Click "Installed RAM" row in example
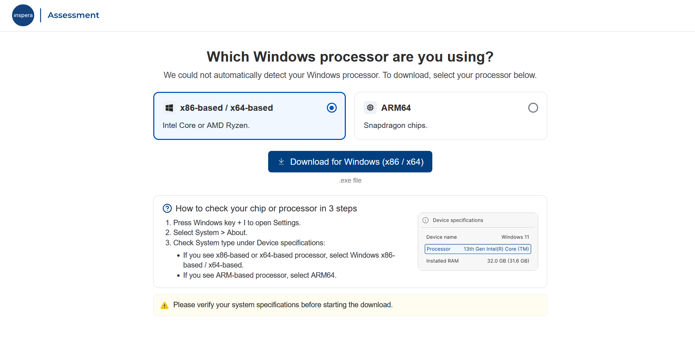Screen dimensions: 695x359 [x=478, y=261]
